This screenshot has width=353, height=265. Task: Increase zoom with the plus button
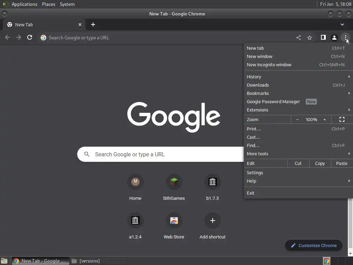[x=325, y=119]
